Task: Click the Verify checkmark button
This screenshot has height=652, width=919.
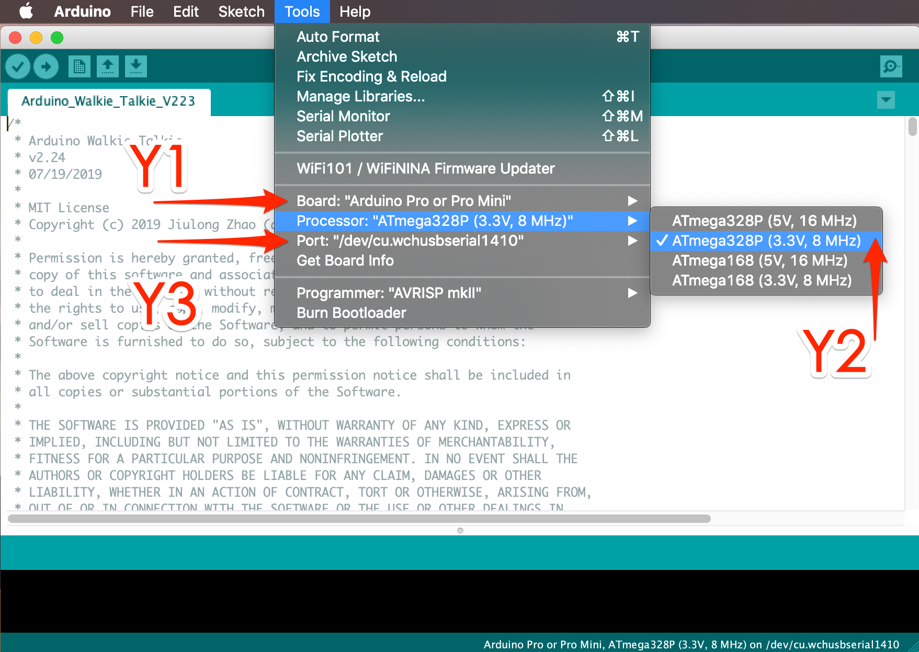Action: (18, 66)
